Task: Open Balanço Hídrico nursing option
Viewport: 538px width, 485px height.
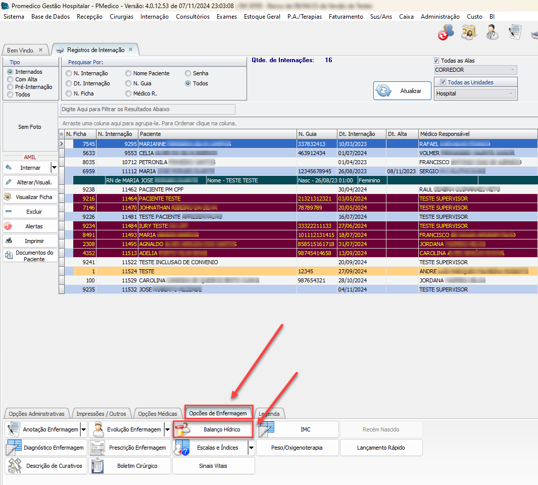Action: coord(213,429)
